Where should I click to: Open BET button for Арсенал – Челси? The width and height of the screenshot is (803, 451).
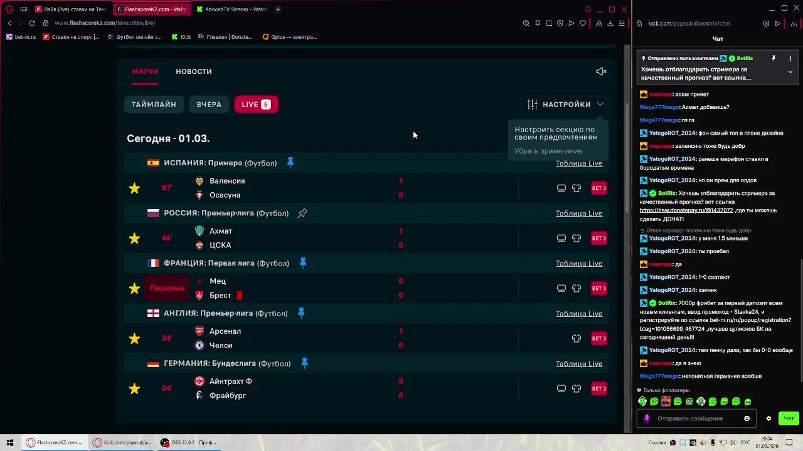click(x=599, y=338)
